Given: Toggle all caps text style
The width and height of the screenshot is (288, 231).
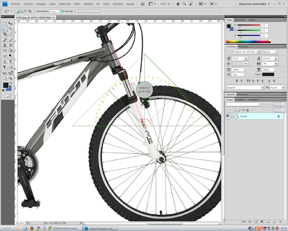Looking at the screenshot, I should tap(248, 81).
